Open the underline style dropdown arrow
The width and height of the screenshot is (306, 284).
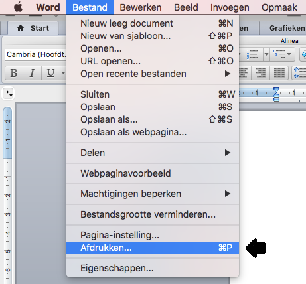click(x=63, y=73)
